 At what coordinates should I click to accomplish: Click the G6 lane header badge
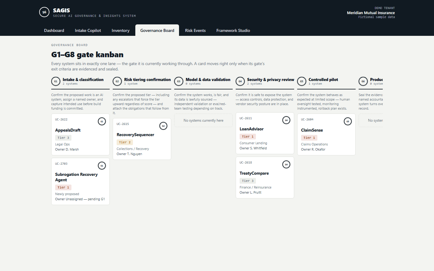click(x=363, y=81)
